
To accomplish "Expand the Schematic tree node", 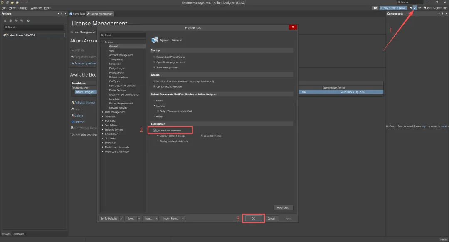I will pos(103,116).
